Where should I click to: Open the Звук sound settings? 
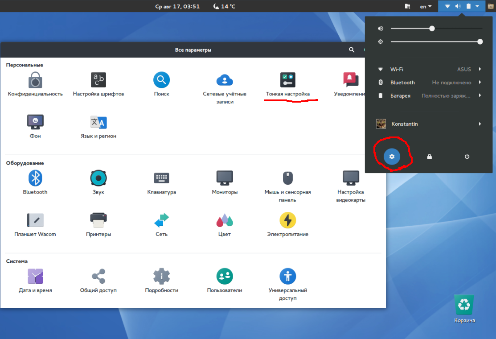(x=98, y=182)
